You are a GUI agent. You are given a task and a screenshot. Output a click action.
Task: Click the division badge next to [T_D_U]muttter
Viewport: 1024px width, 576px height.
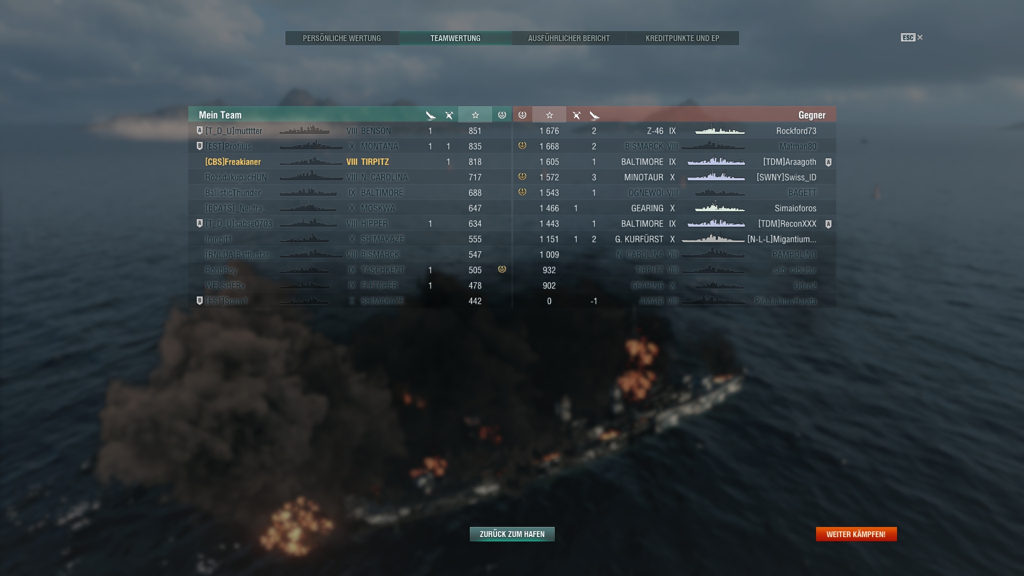click(199, 130)
